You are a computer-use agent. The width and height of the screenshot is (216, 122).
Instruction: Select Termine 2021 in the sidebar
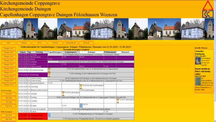[9, 57]
